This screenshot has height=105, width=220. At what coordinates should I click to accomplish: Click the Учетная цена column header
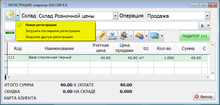[101, 48]
